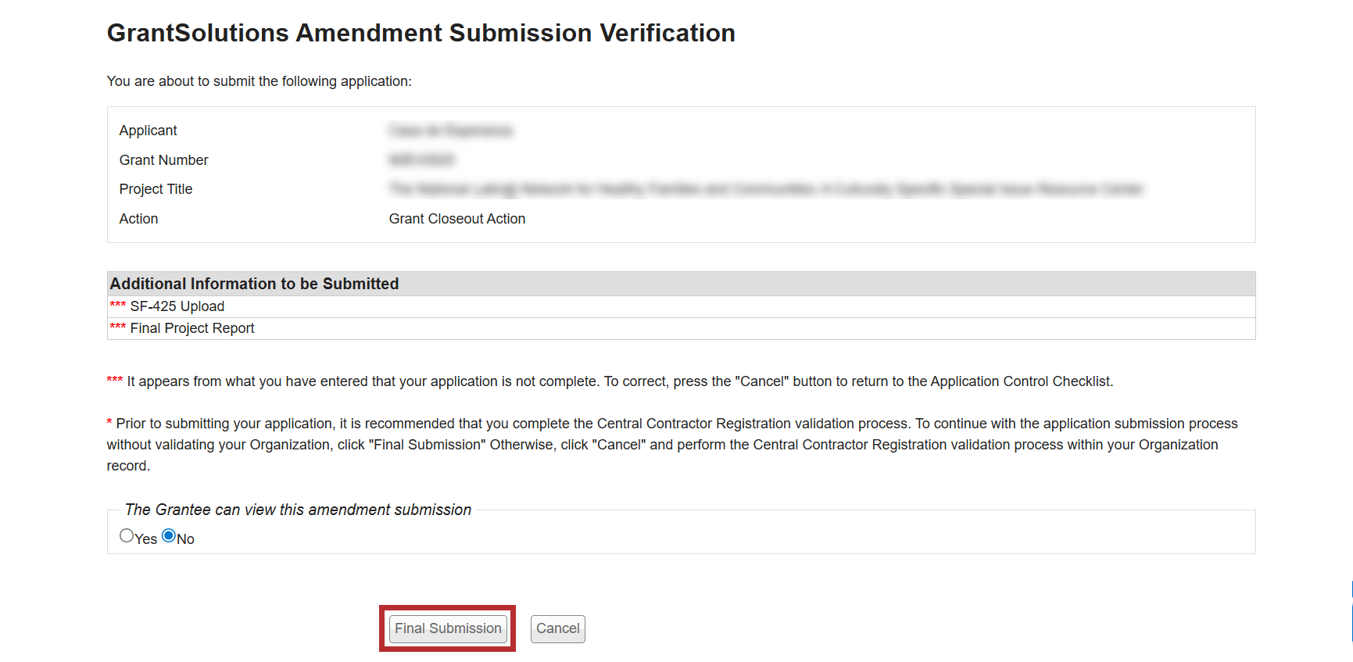The width and height of the screenshot is (1353, 662).
Task: Click the blurred applicant name value
Action: click(x=450, y=131)
